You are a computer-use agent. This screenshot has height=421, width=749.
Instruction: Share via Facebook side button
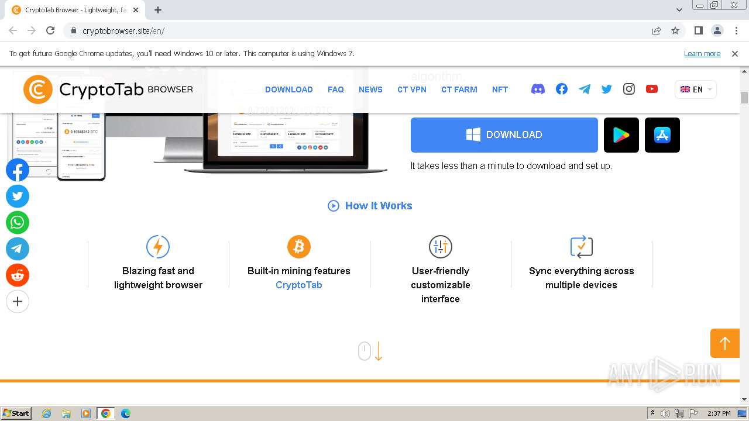[18, 170]
